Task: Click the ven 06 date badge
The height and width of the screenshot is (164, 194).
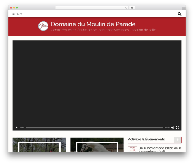Action: click(x=133, y=149)
